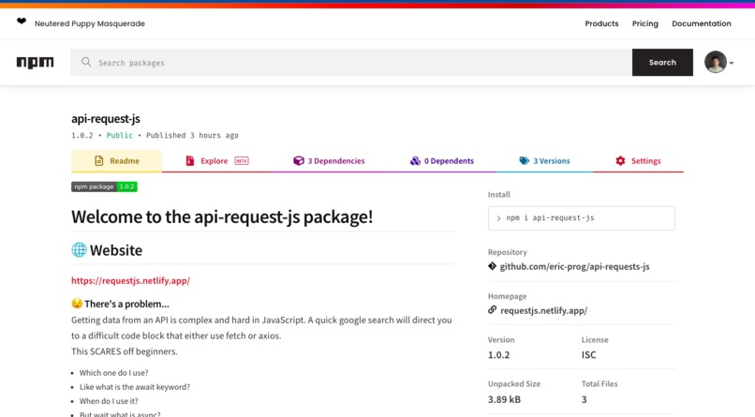Click the Total Files value 3
This screenshot has width=755, height=417.
click(585, 399)
